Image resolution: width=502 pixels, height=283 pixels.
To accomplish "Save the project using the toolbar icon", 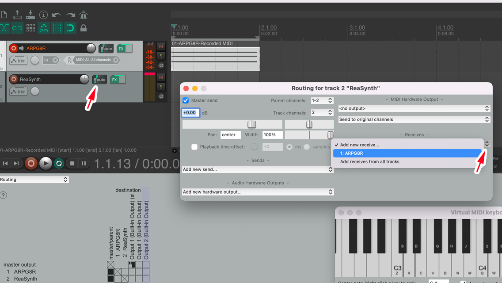I will point(30,15).
